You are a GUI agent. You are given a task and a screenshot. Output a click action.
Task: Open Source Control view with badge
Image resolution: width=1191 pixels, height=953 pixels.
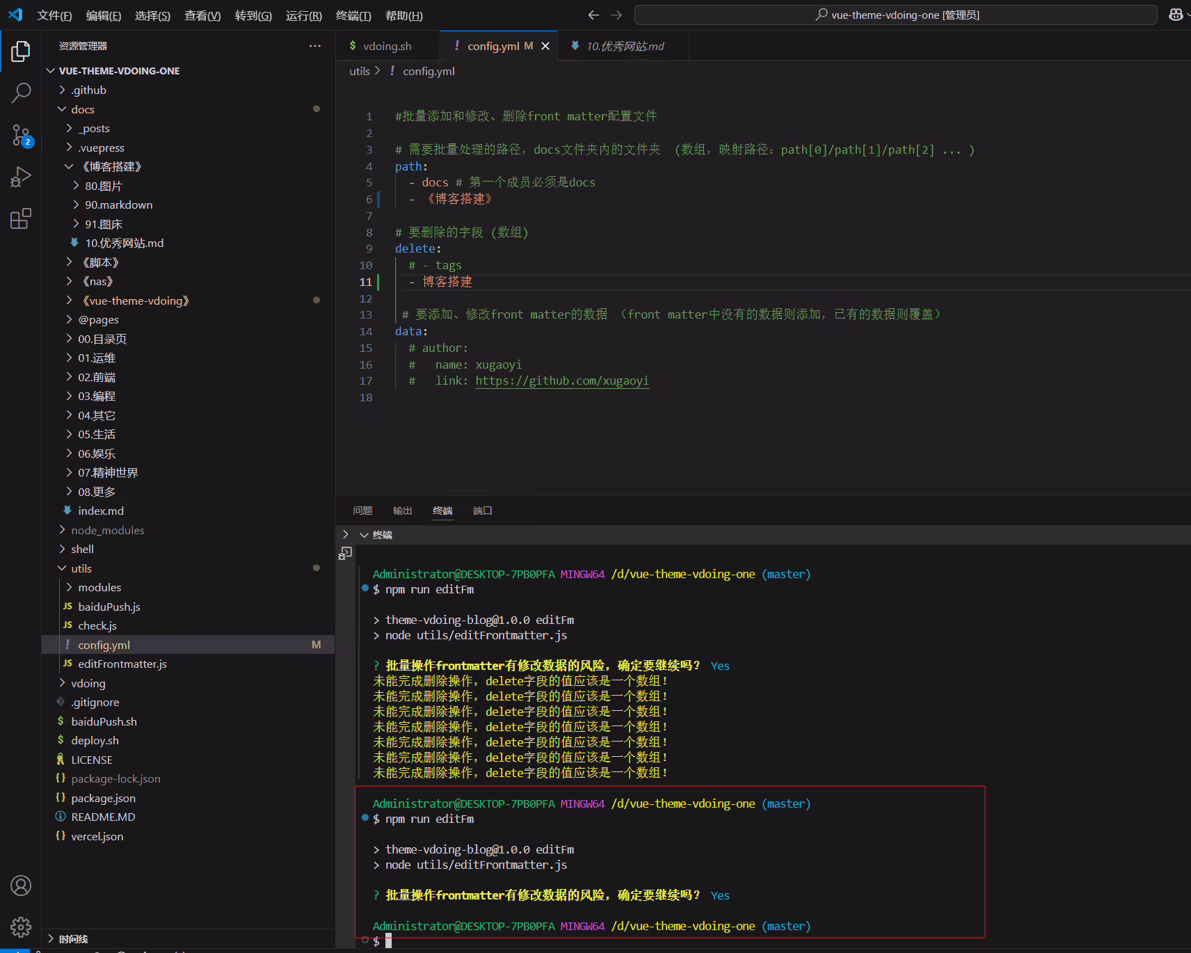[x=21, y=136]
